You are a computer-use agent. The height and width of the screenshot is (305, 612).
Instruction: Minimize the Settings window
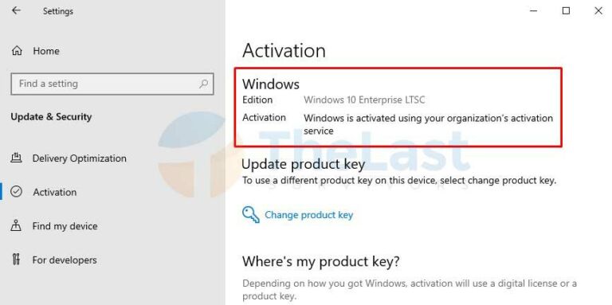[534, 11]
